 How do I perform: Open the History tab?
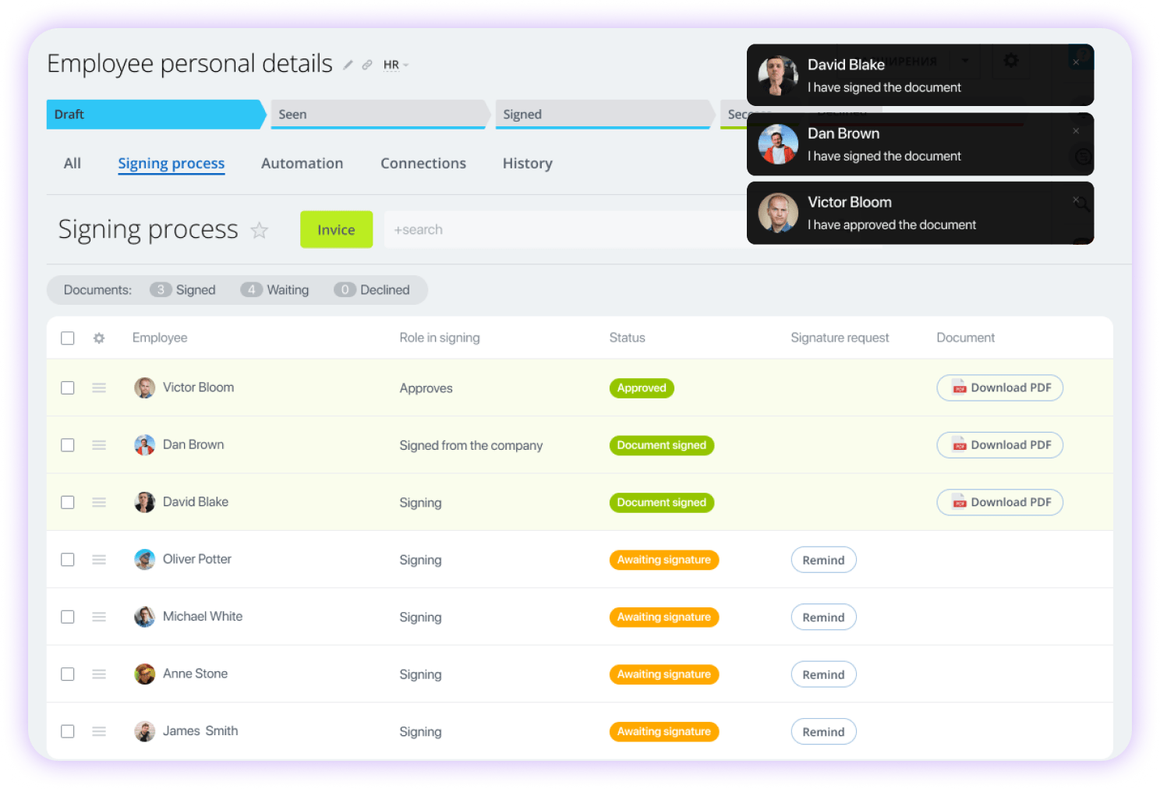point(527,163)
